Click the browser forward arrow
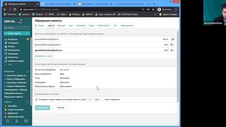Screen dimensions: 226x127 (10, 10)
